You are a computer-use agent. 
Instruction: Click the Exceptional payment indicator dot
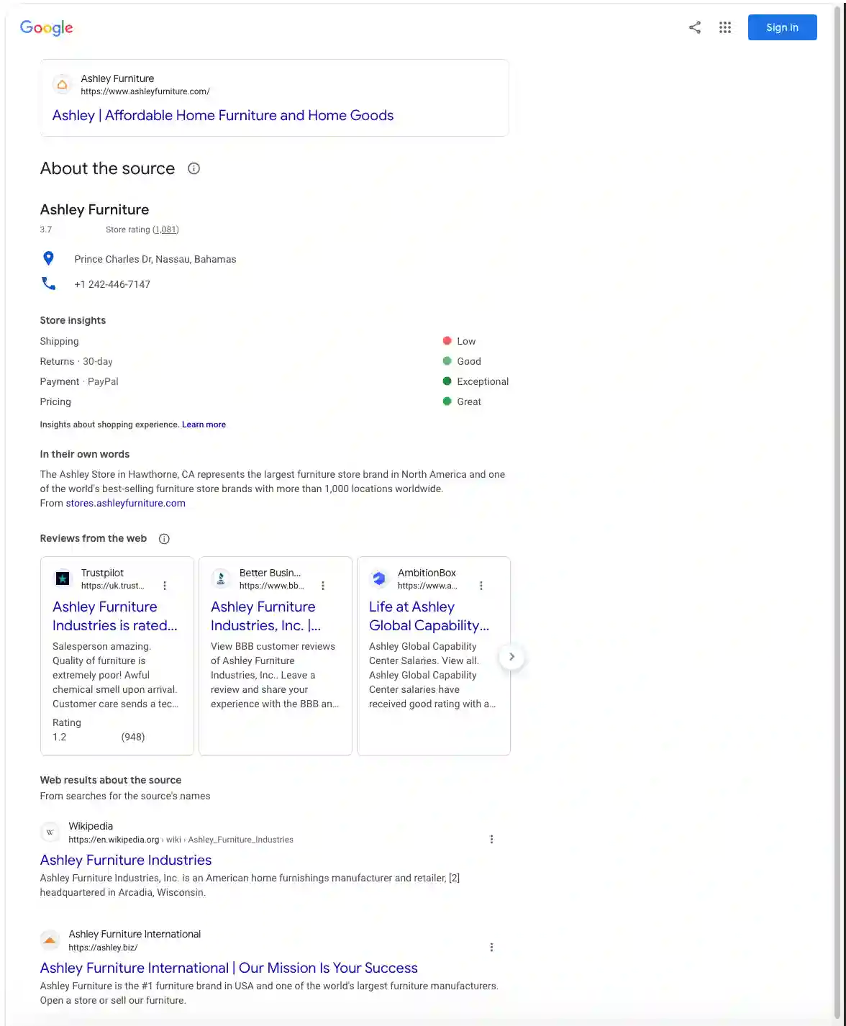pyautogui.click(x=447, y=381)
